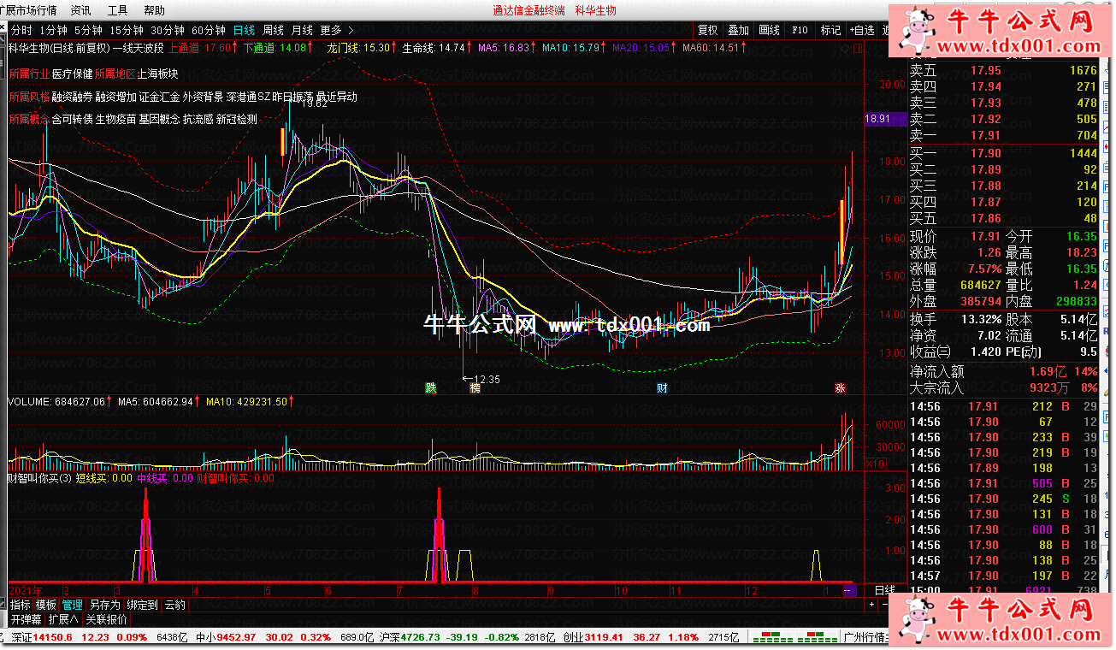Click the 新冠检测 concept link
Viewport: 1116px width, 650px height.
pyautogui.click(x=237, y=120)
